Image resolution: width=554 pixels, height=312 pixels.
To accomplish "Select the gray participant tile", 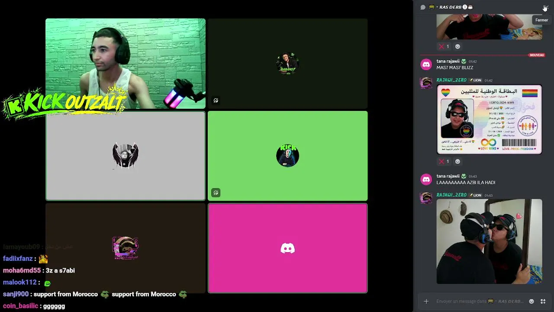I will click(126, 156).
